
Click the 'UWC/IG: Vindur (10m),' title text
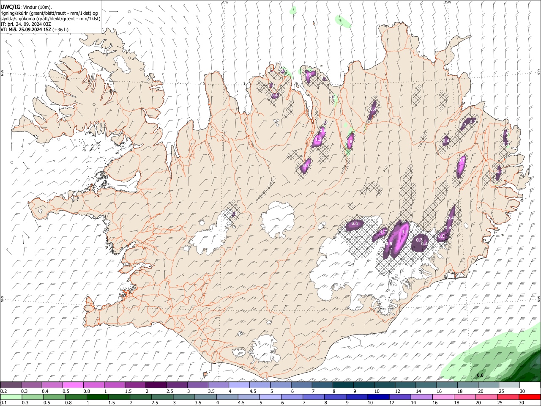[26, 7]
